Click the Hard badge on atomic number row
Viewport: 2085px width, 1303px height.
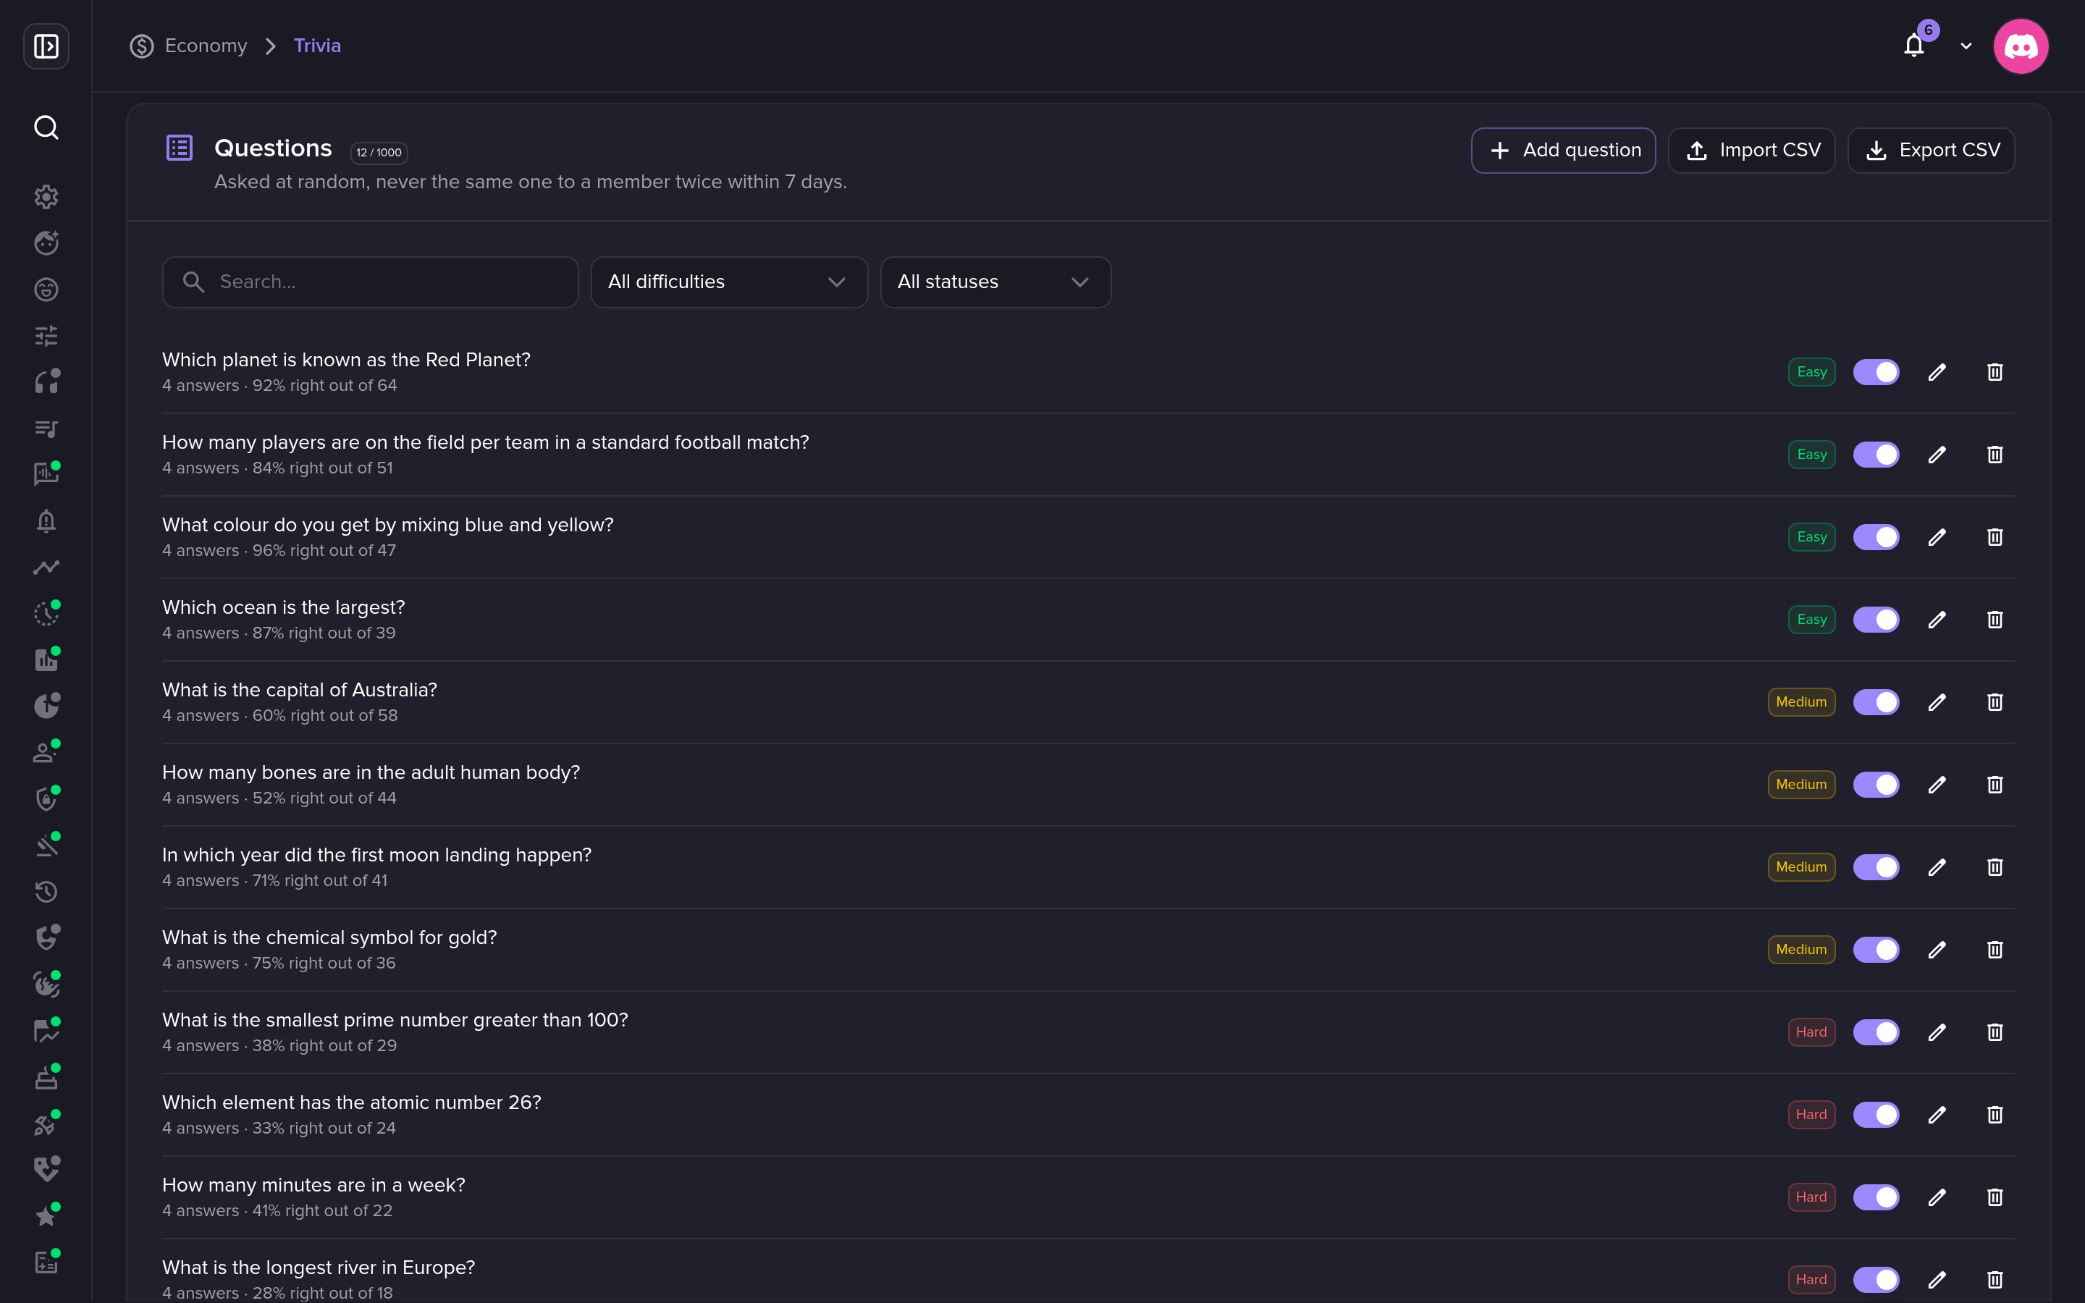[1811, 1115]
